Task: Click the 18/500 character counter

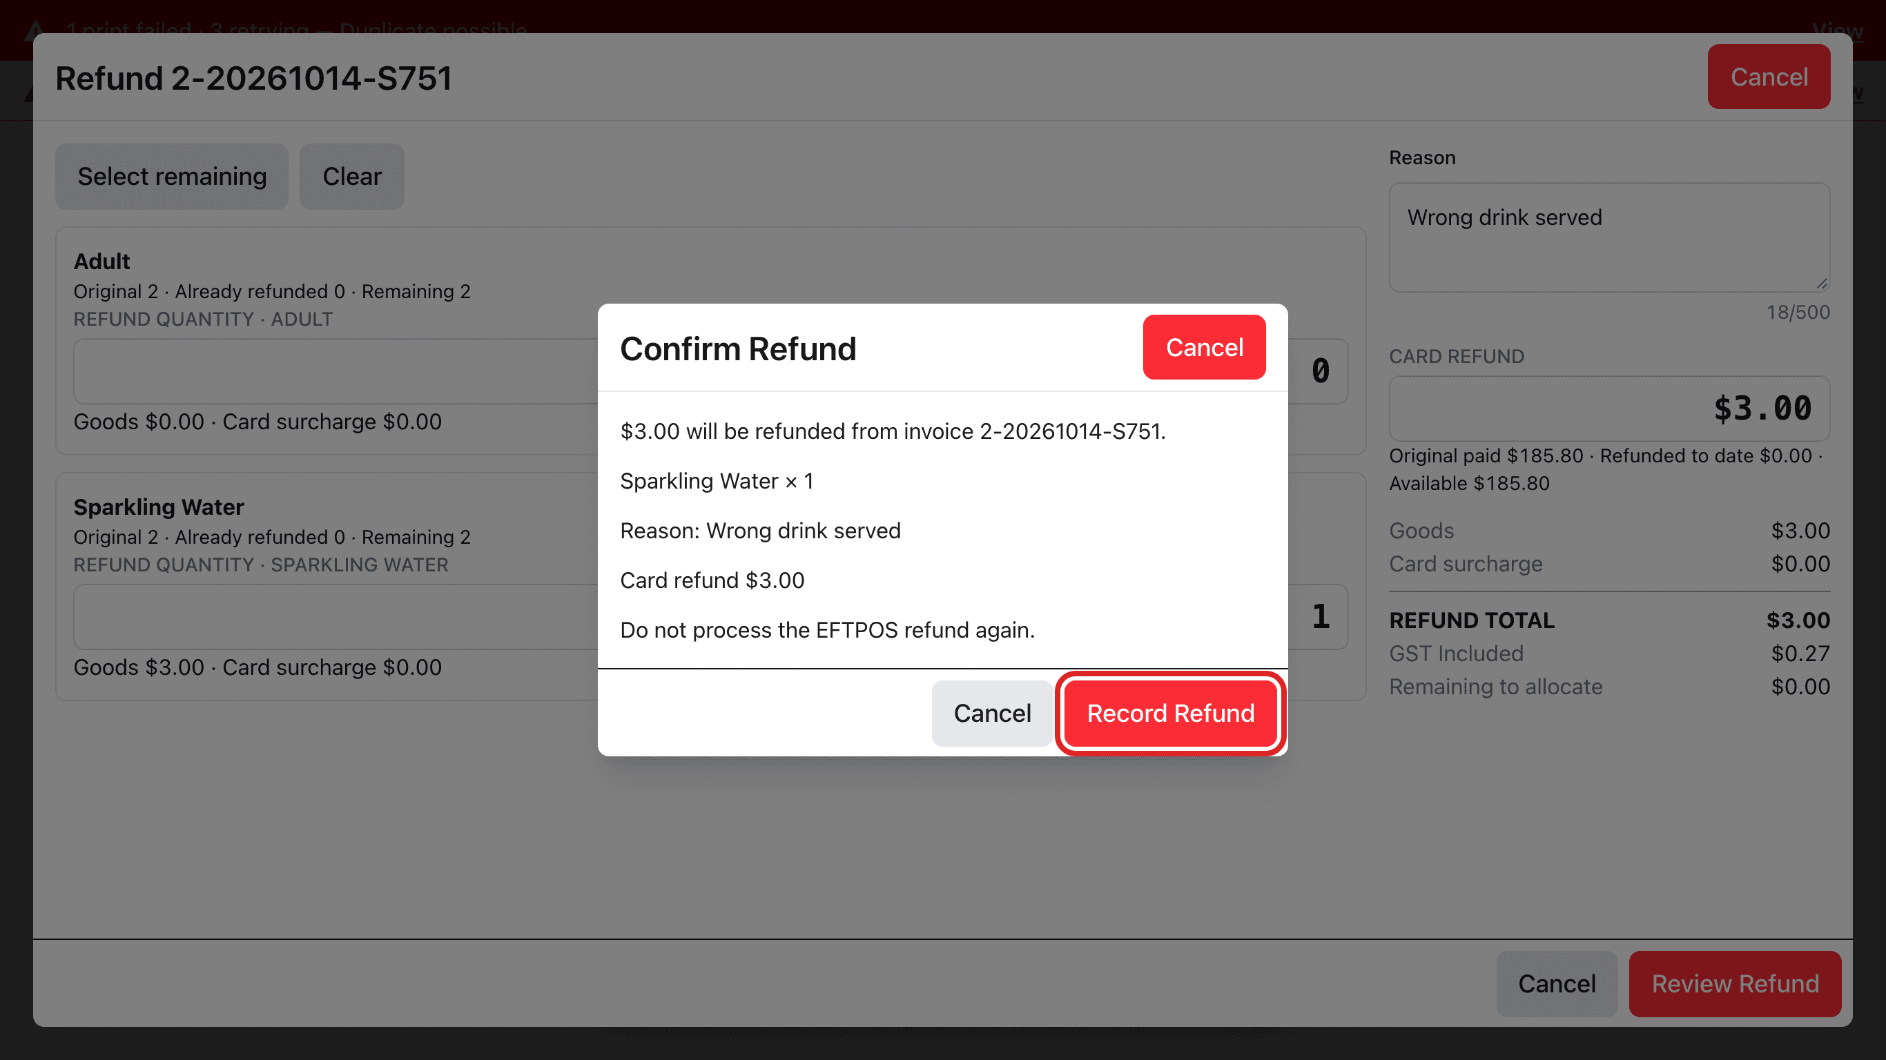Action: (x=1798, y=312)
